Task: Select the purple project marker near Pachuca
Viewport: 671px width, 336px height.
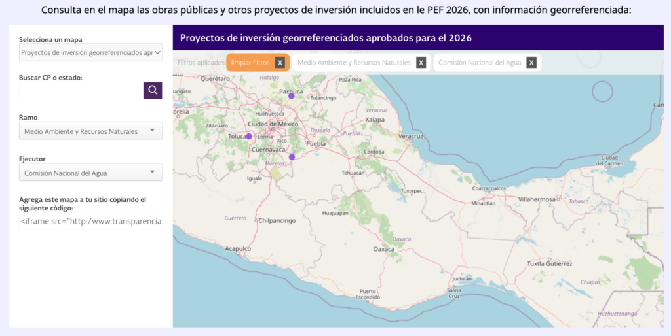Action: pyautogui.click(x=292, y=96)
